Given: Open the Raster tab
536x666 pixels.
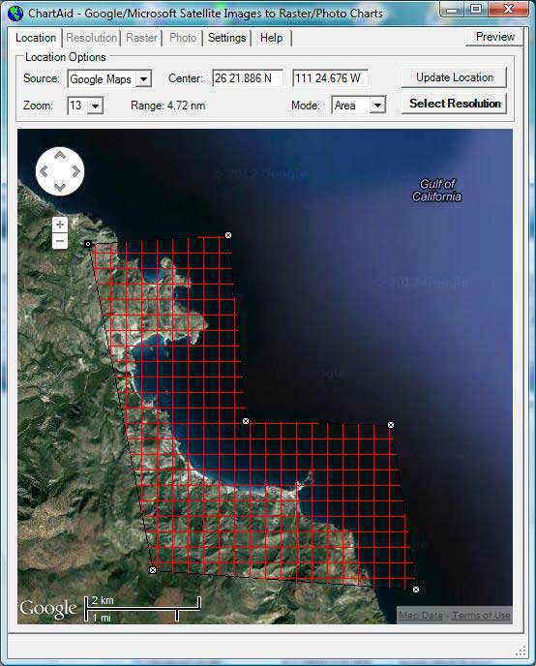Looking at the screenshot, I should click(x=142, y=38).
